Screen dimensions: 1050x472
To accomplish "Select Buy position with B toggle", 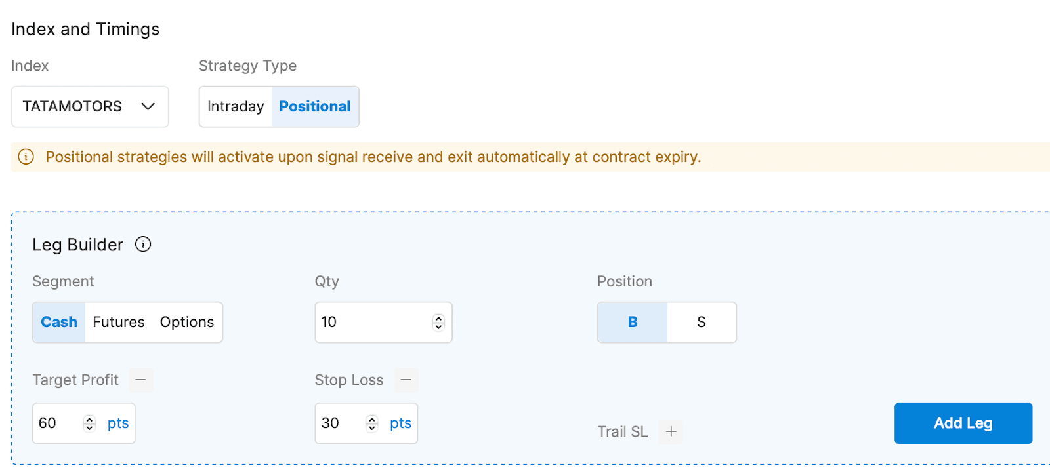I will 633,323.
